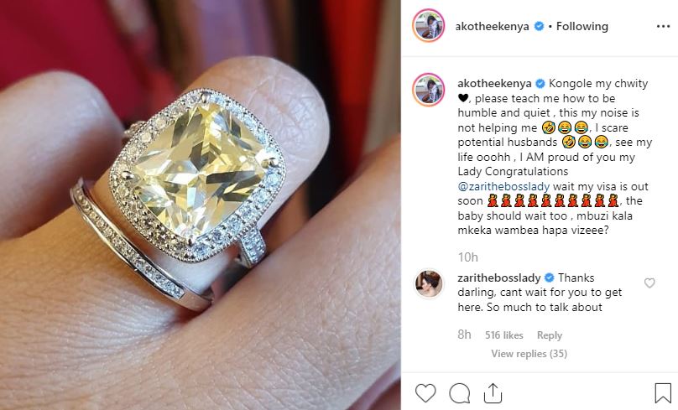Open the 10h caption timestamp
This screenshot has width=678, height=410.
pos(467,257)
